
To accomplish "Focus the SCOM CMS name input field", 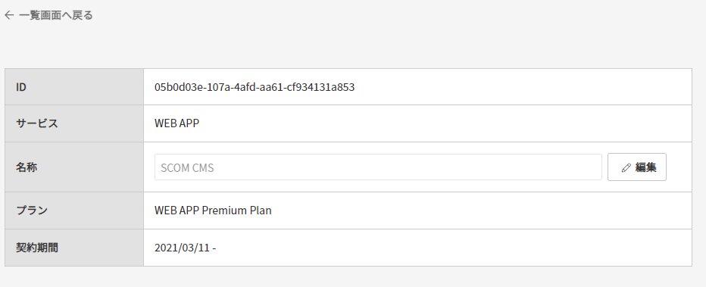I will (x=378, y=167).
